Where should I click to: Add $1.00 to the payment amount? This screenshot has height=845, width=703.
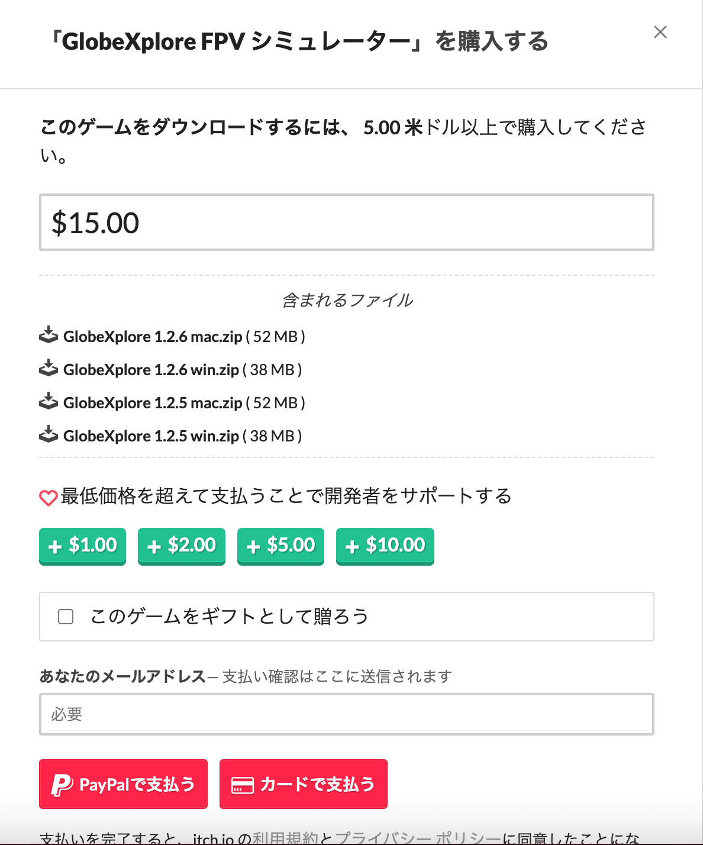(x=83, y=546)
